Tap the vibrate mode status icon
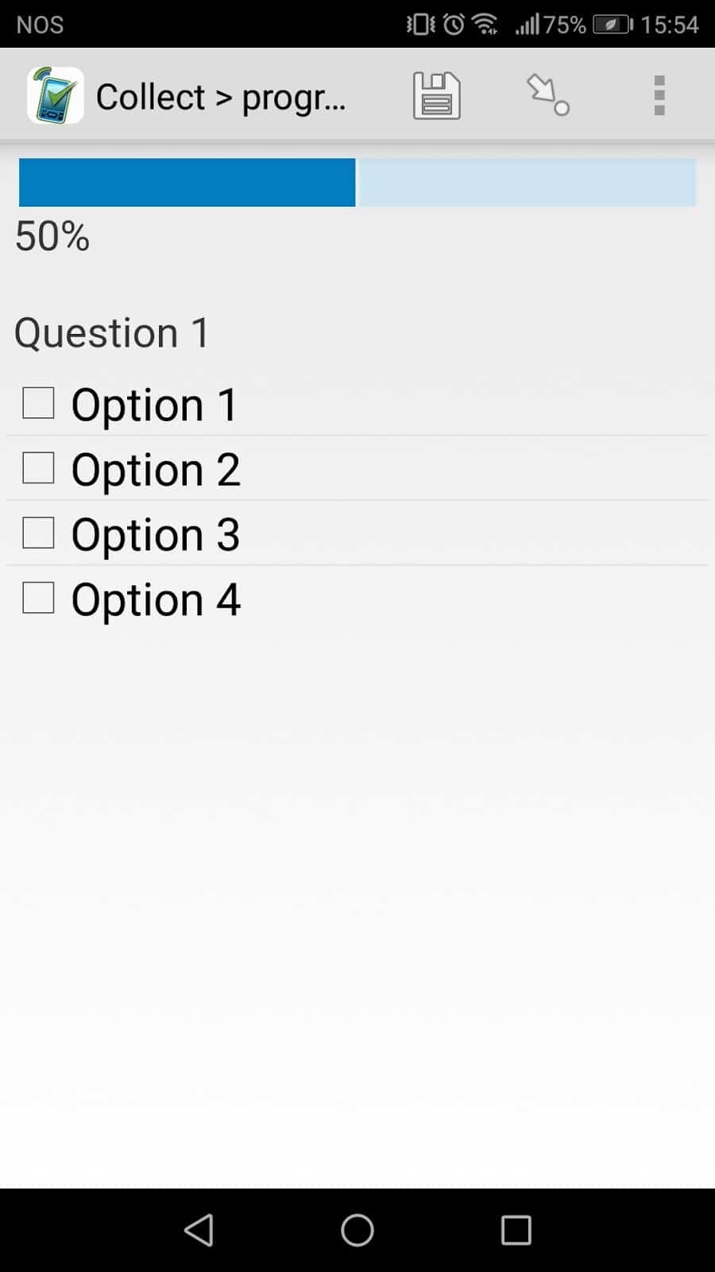 (x=421, y=25)
